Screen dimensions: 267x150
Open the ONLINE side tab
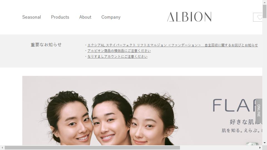click(x=259, y=111)
